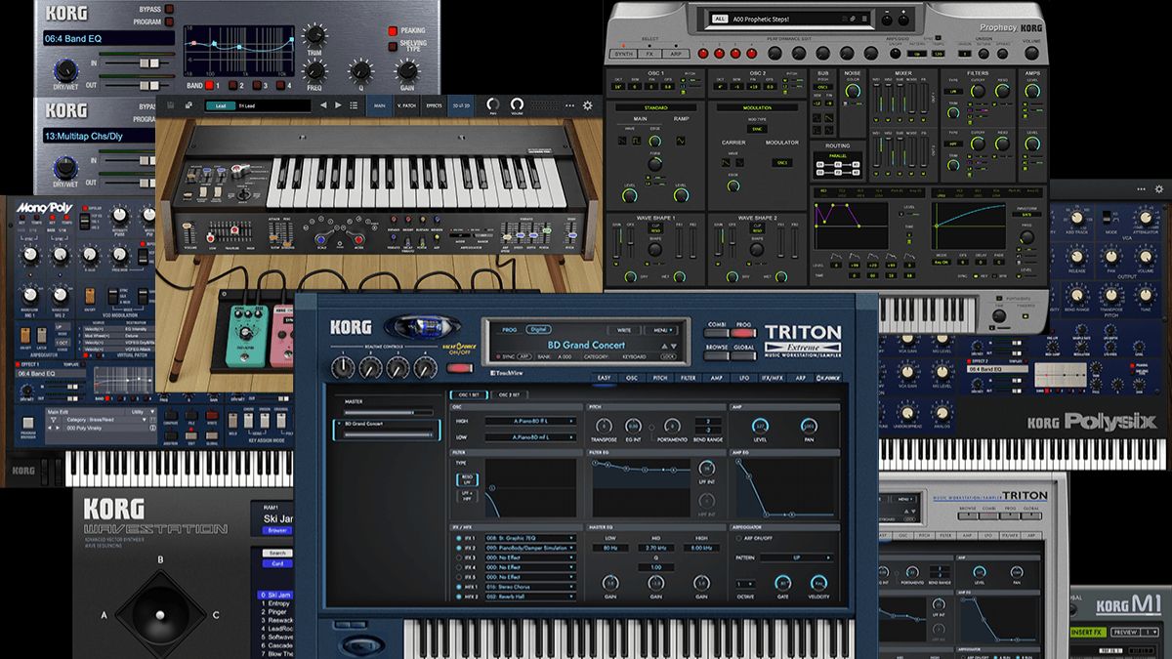Open V. PATCH tab in miniKORG 700S
Image resolution: width=1172 pixels, height=659 pixels.
404,105
